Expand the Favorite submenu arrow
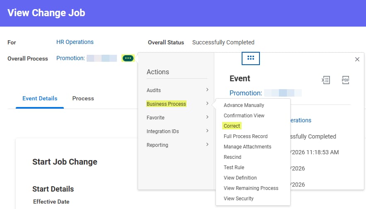Viewport: 366px width, 209px height. (x=207, y=117)
